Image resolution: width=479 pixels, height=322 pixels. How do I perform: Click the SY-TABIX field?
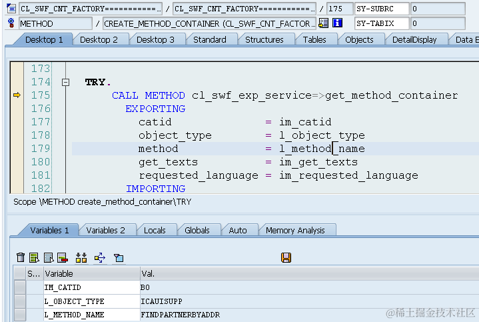click(x=382, y=23)
